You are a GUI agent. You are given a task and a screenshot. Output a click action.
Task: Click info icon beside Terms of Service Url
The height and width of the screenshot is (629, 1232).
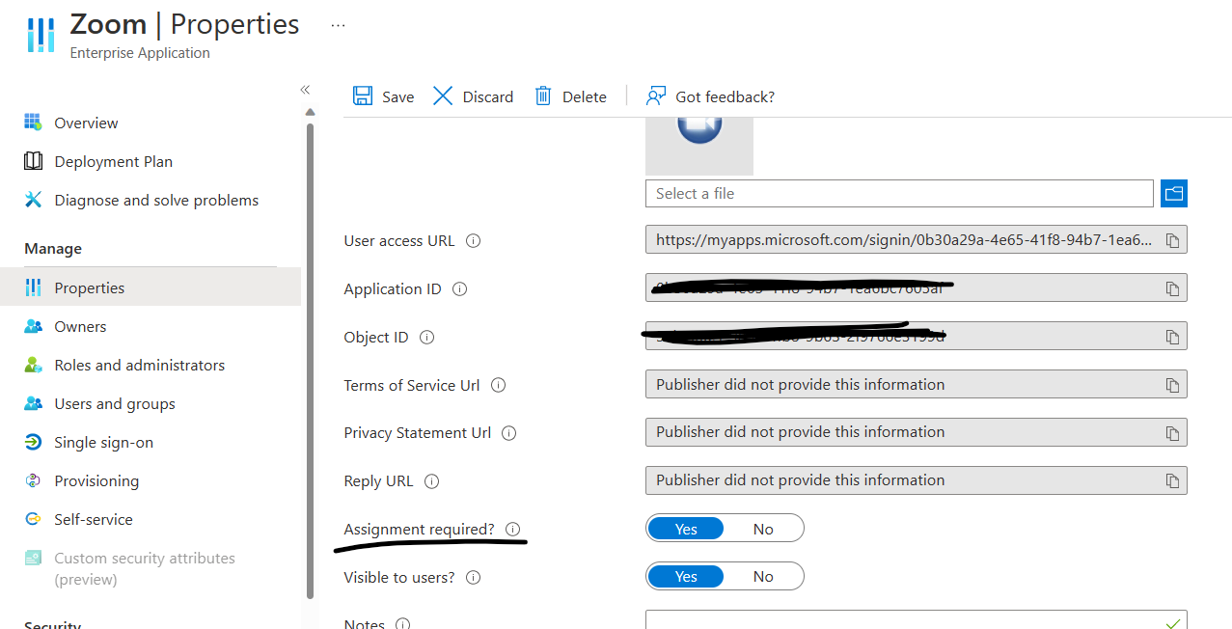click(498, 385)
